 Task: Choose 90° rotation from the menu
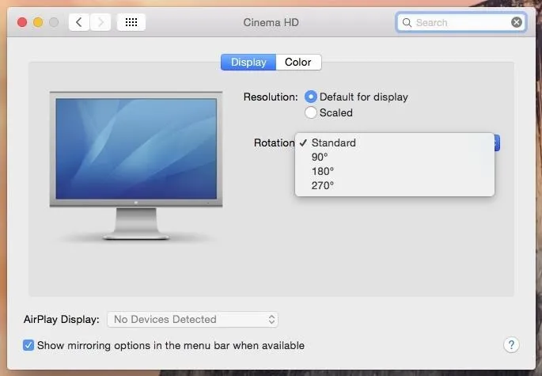click(x=395, y=157)
